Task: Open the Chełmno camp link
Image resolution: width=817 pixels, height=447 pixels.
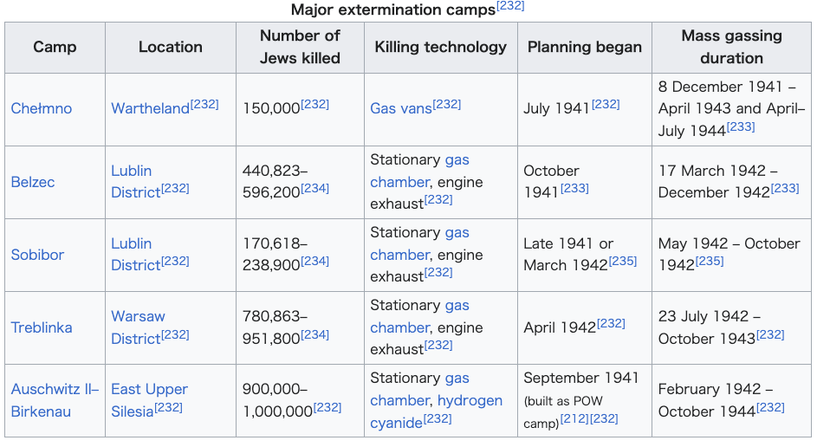Action: pyautogui.click(x=42, y=108)
